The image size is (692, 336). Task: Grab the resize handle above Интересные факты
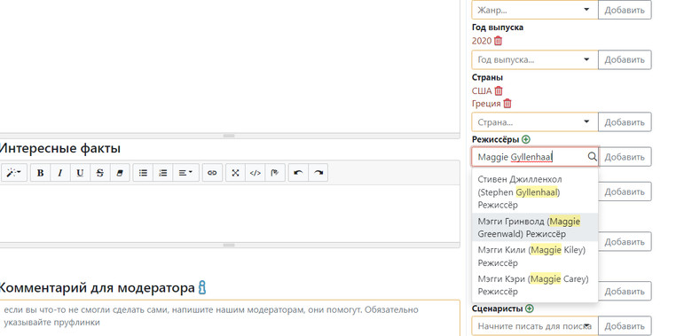pos(230,136)
